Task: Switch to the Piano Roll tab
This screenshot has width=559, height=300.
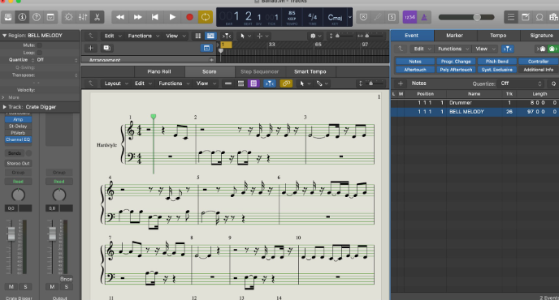Action: tap(159, 71)
